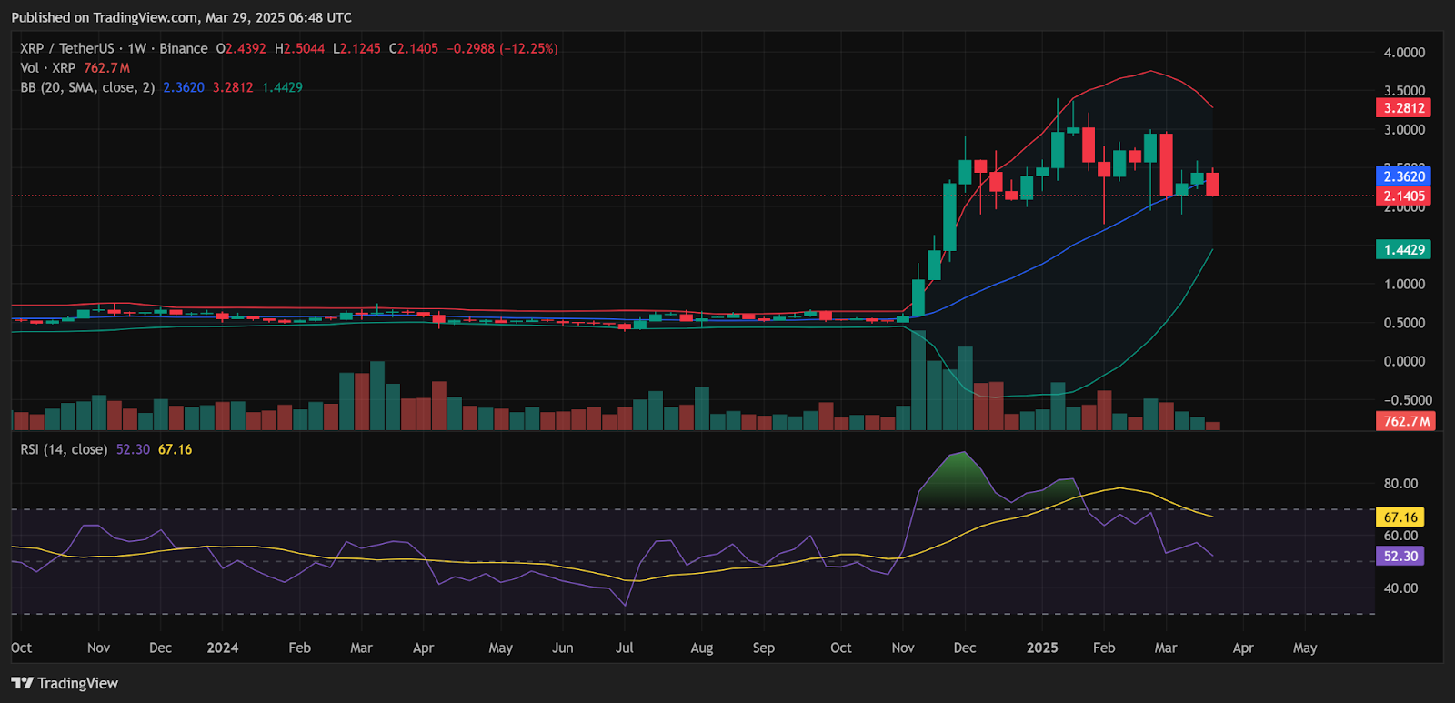This screenshot has width=1455, height=703.
Task: Select the Vol · XRP indicator legend
Action: point(48,68)
